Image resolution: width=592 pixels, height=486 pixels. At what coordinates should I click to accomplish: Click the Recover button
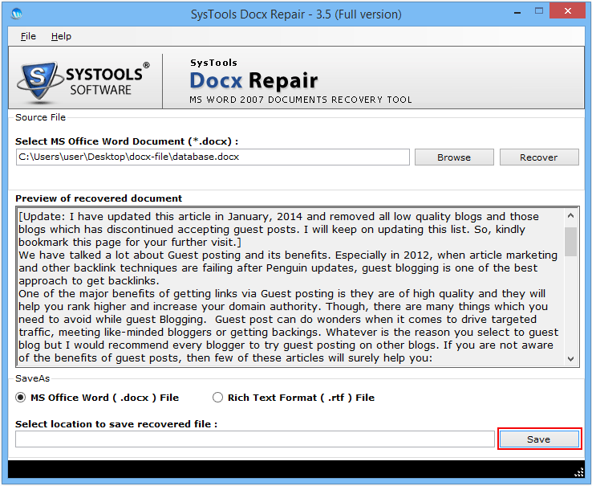[539, 157]
